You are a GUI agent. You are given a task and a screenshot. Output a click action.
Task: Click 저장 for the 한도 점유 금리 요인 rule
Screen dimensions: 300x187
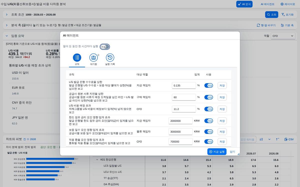(222, 121)
